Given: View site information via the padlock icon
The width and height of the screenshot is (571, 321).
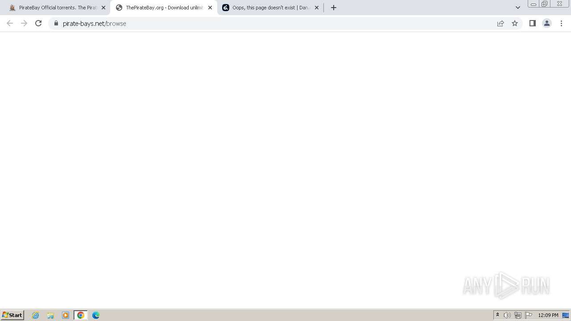Looking at the screenshot, I should (x=56, y=24).
